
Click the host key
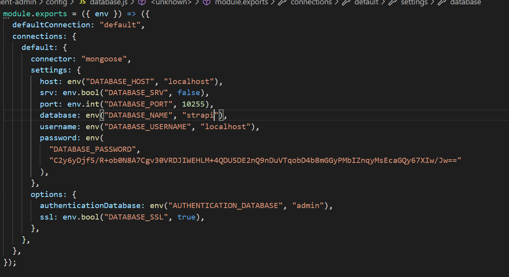(49, 82)
